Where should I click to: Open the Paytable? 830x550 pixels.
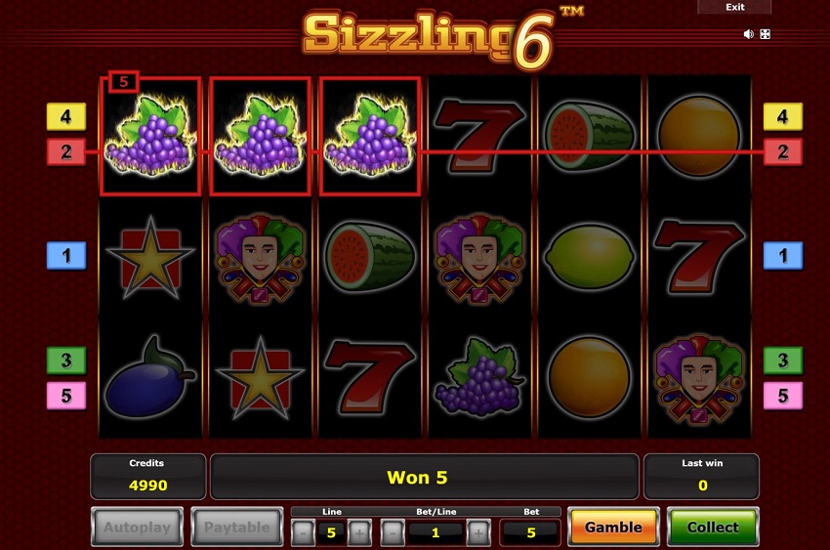237,527
